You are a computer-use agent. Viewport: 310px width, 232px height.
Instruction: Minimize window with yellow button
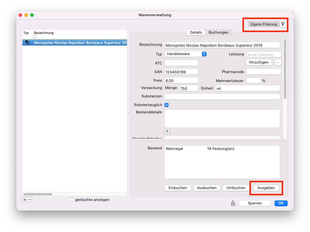tap(26, 15)
